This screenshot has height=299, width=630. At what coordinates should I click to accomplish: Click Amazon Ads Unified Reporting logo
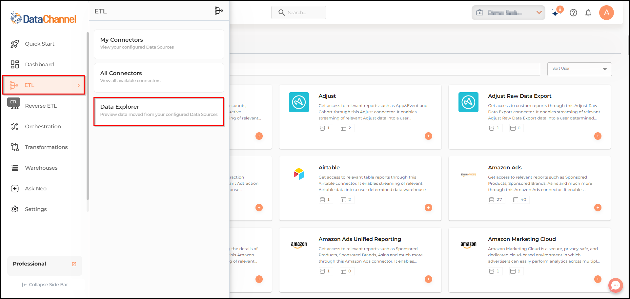299,245
